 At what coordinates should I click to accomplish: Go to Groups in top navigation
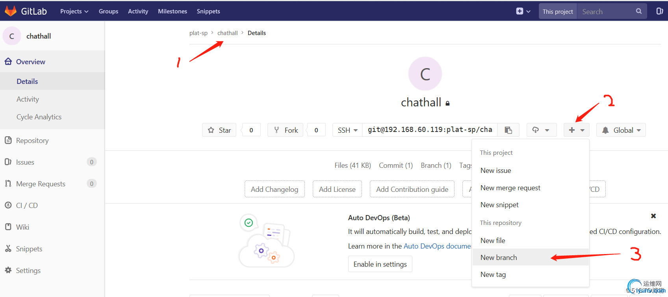[108, 11]
